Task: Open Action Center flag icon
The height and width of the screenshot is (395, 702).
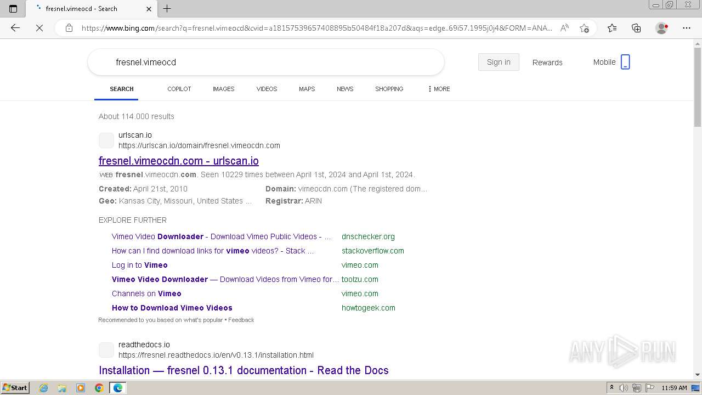Action: tap(649, 388)
